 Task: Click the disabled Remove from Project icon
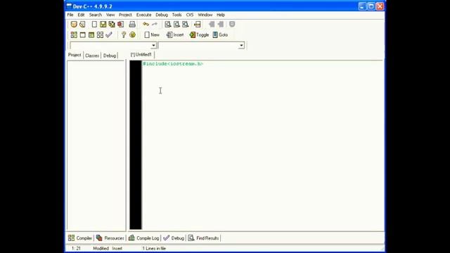click(x=220, y=25)
